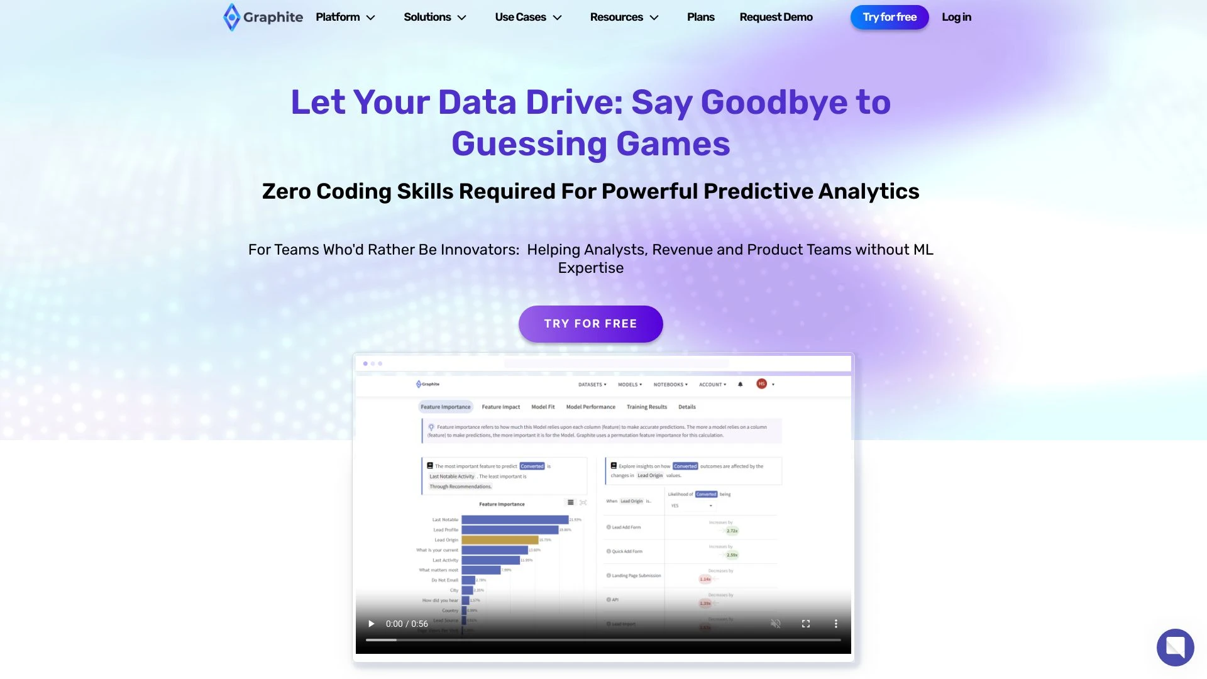Click the video settings options icon
Viewport: 1207px width, 679px height.
837,624
